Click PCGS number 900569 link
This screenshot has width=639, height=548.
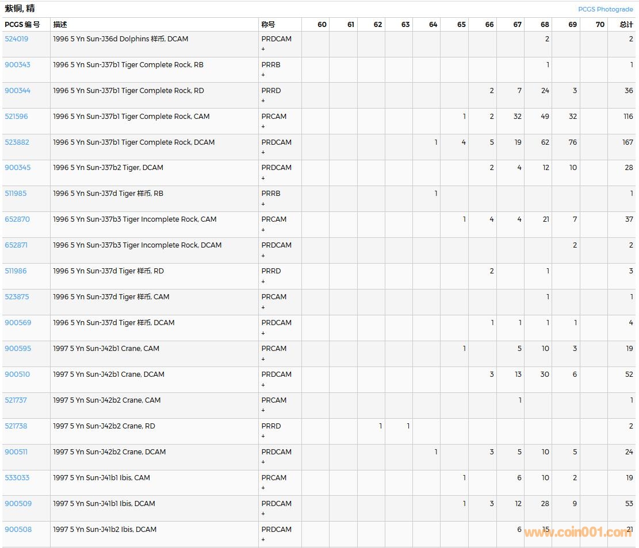click(x=18, y=323)
